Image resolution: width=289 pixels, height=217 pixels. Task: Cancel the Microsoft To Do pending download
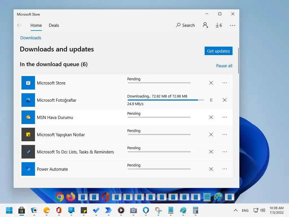pos(211,152)
